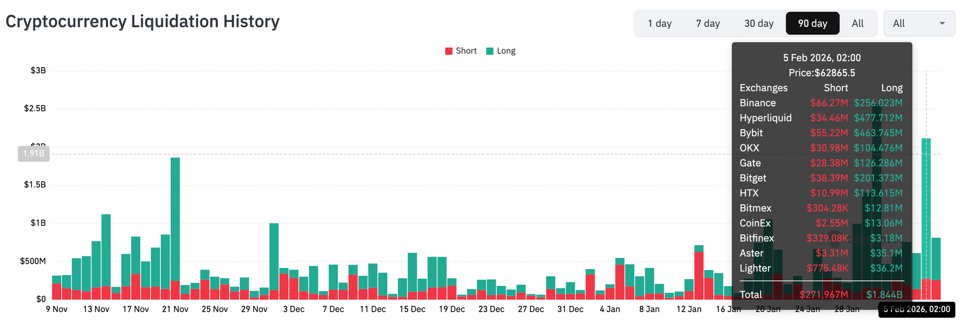Screen dimensions: 960x327
Task: Click the Cryptocurrency Liquidation History title
Action: (x=142, y=22)
